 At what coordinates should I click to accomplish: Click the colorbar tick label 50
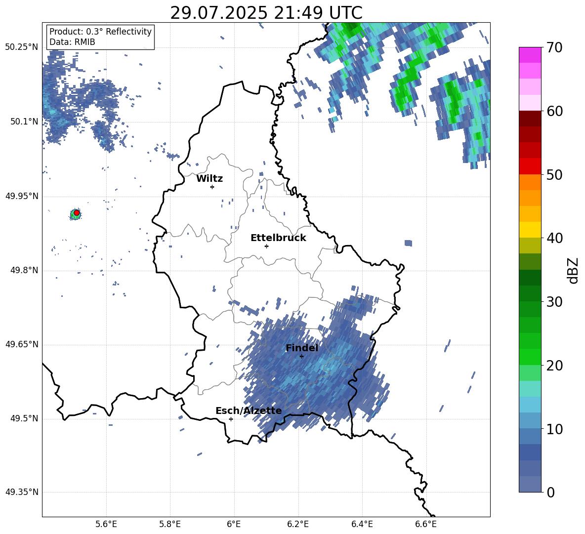pos(554,174)
